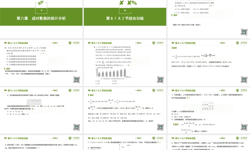Click the QR code on the question 4 slide
Image resolution: width=250 pixels, height=150 pixels.
tap(76, 127)
